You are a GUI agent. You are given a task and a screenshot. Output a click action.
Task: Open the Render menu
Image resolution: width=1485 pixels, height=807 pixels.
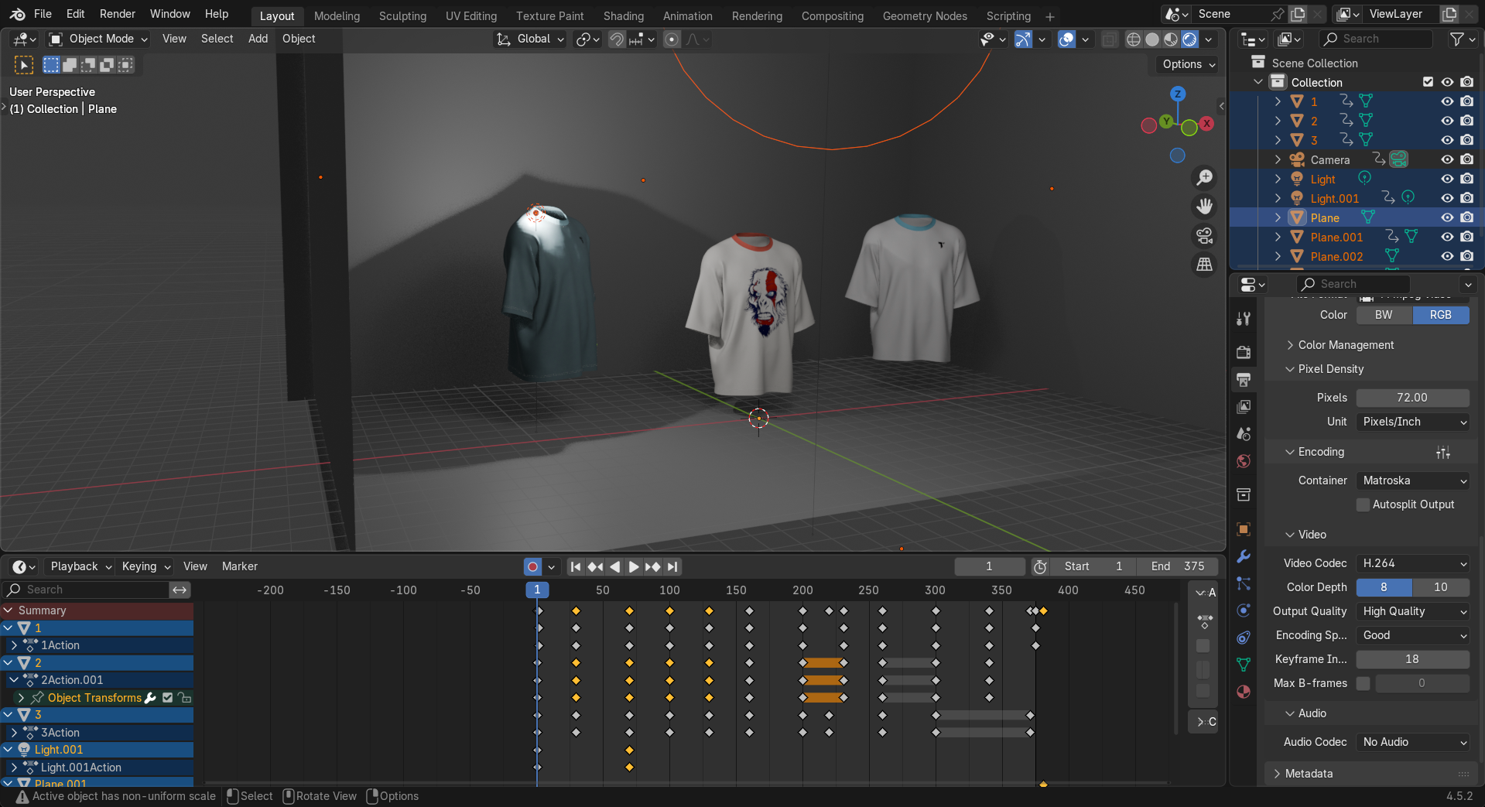click(118, 14)
